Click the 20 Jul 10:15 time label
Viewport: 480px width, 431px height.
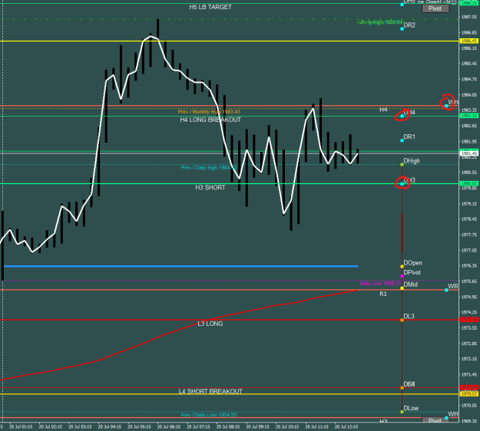(x=287, y=426)
